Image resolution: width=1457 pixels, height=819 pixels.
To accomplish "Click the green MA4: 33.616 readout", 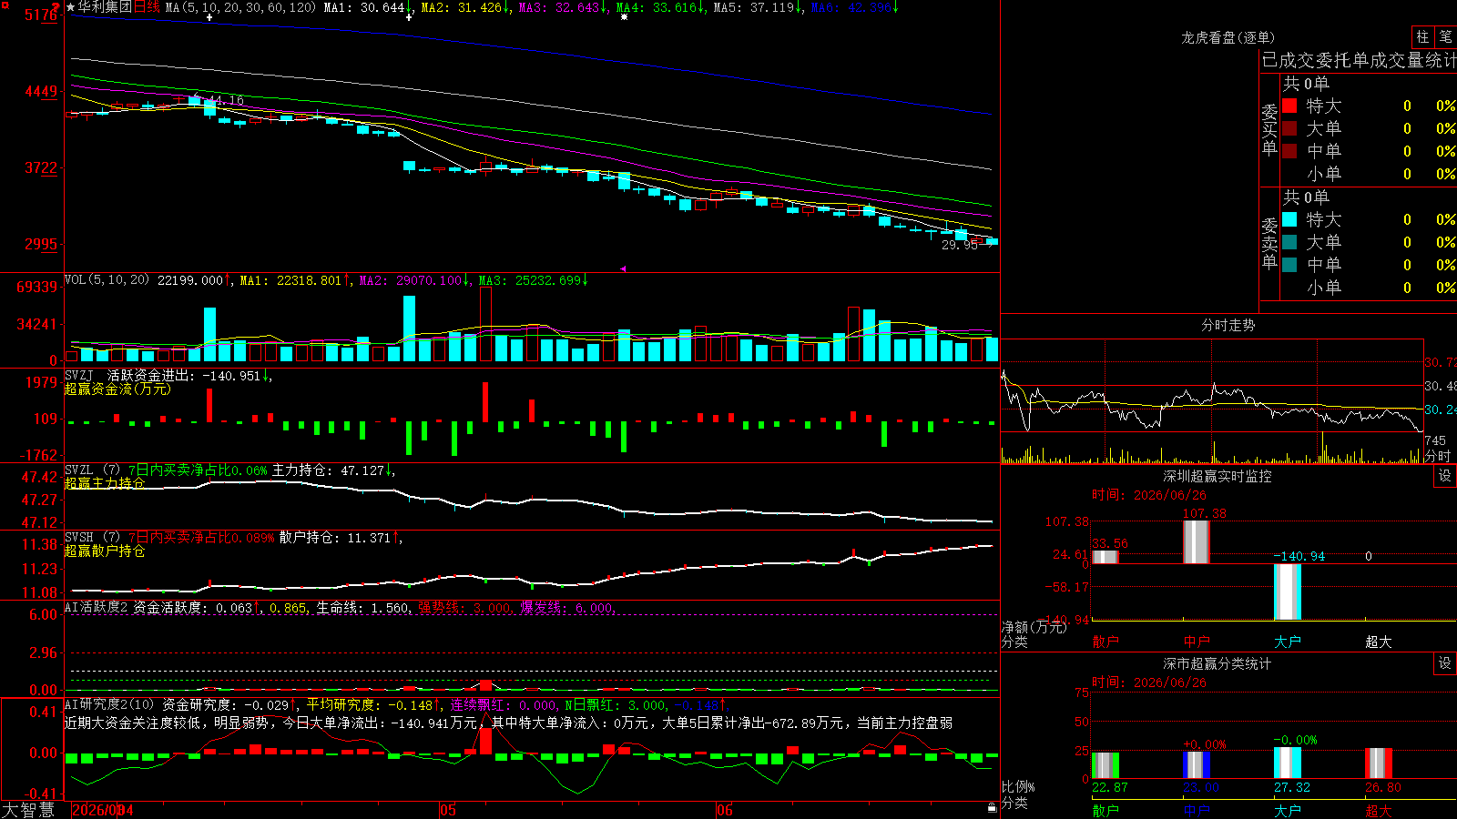I will click(657, 7).
